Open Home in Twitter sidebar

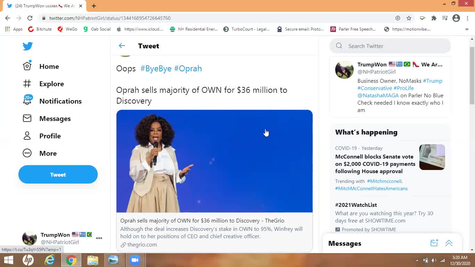[49, 66]
